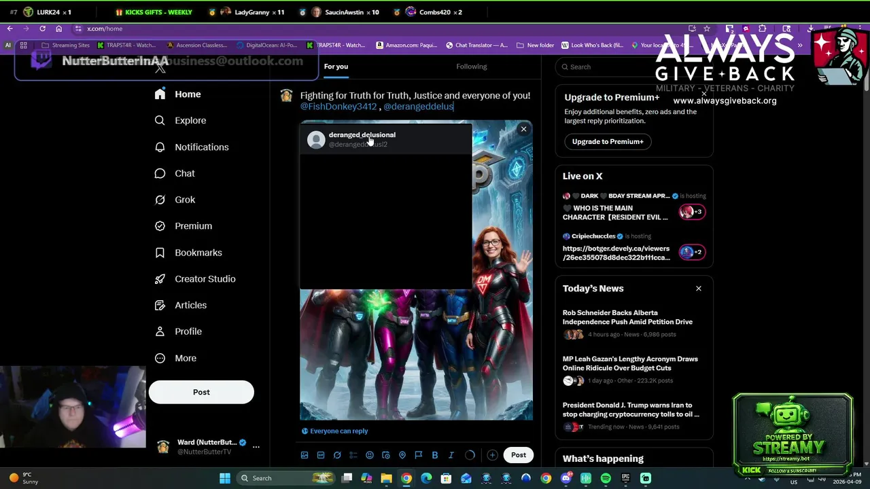Click the x.com/home address bar
The width and height of the screenshot is (870, 489).
381,29
